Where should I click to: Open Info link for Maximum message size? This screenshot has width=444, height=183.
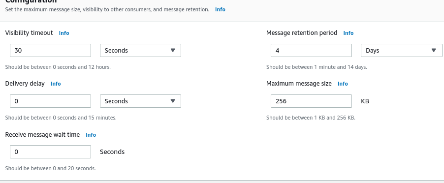tap(343, 84)
